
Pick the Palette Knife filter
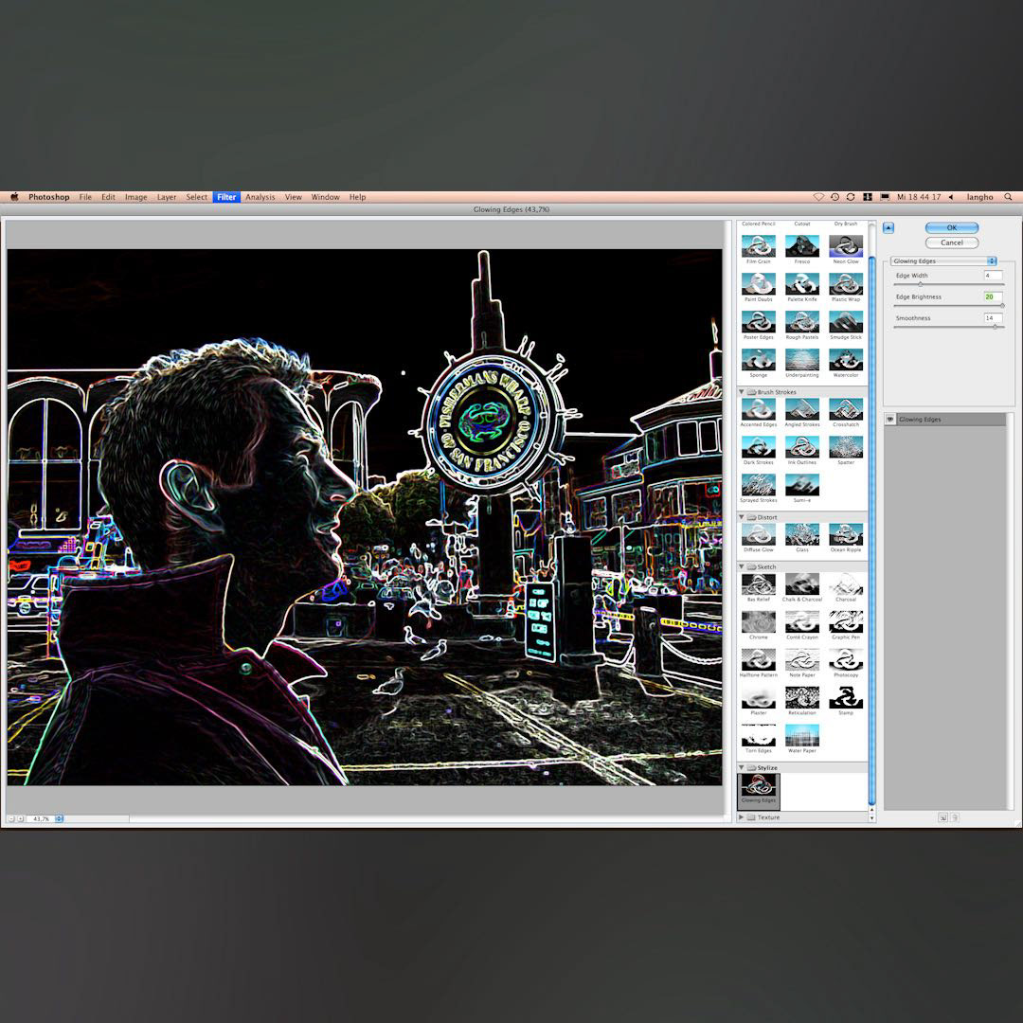(802, 284)
